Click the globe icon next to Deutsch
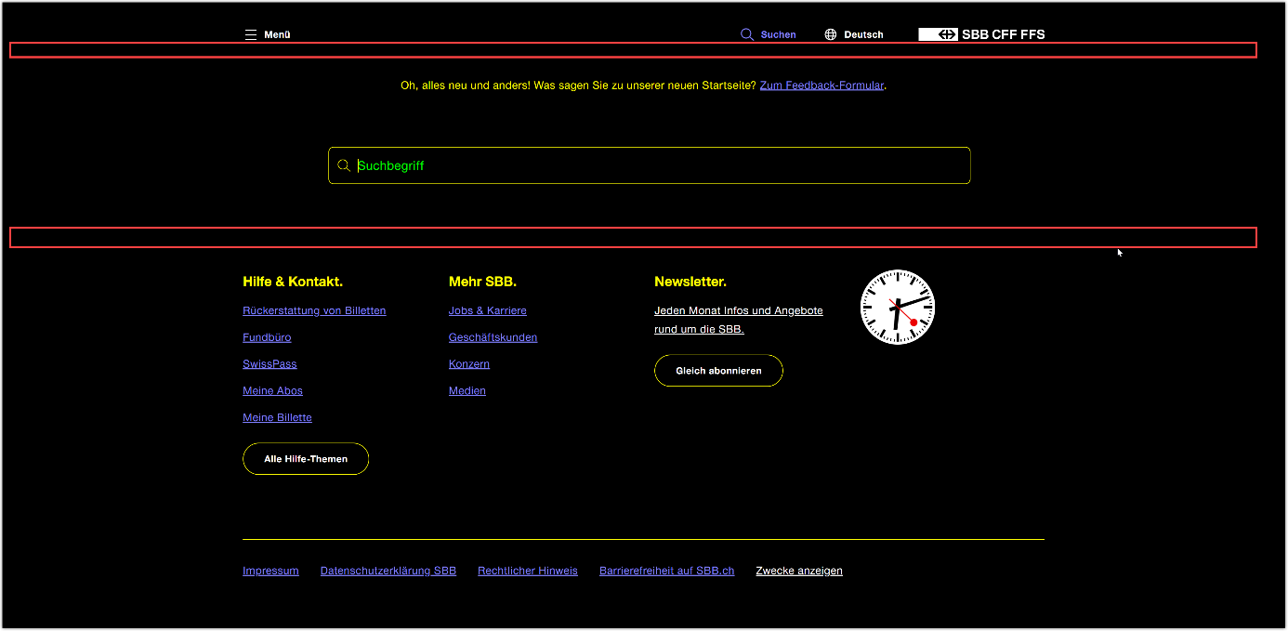 pyautogui.click(x=829, y=34)
